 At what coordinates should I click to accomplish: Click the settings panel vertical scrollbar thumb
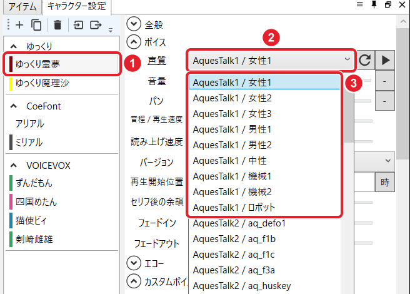[x=403, y=94]
